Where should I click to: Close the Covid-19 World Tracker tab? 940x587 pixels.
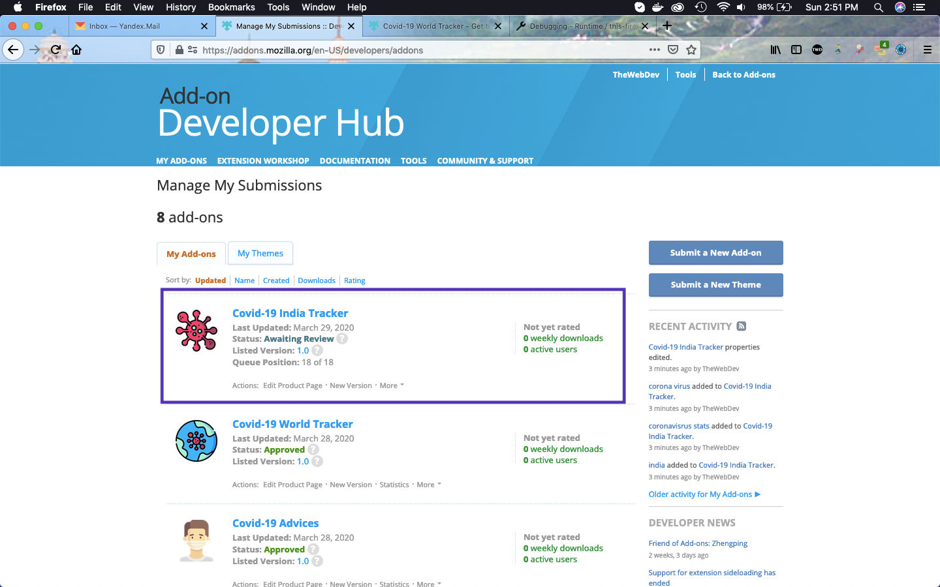[498, 26]
